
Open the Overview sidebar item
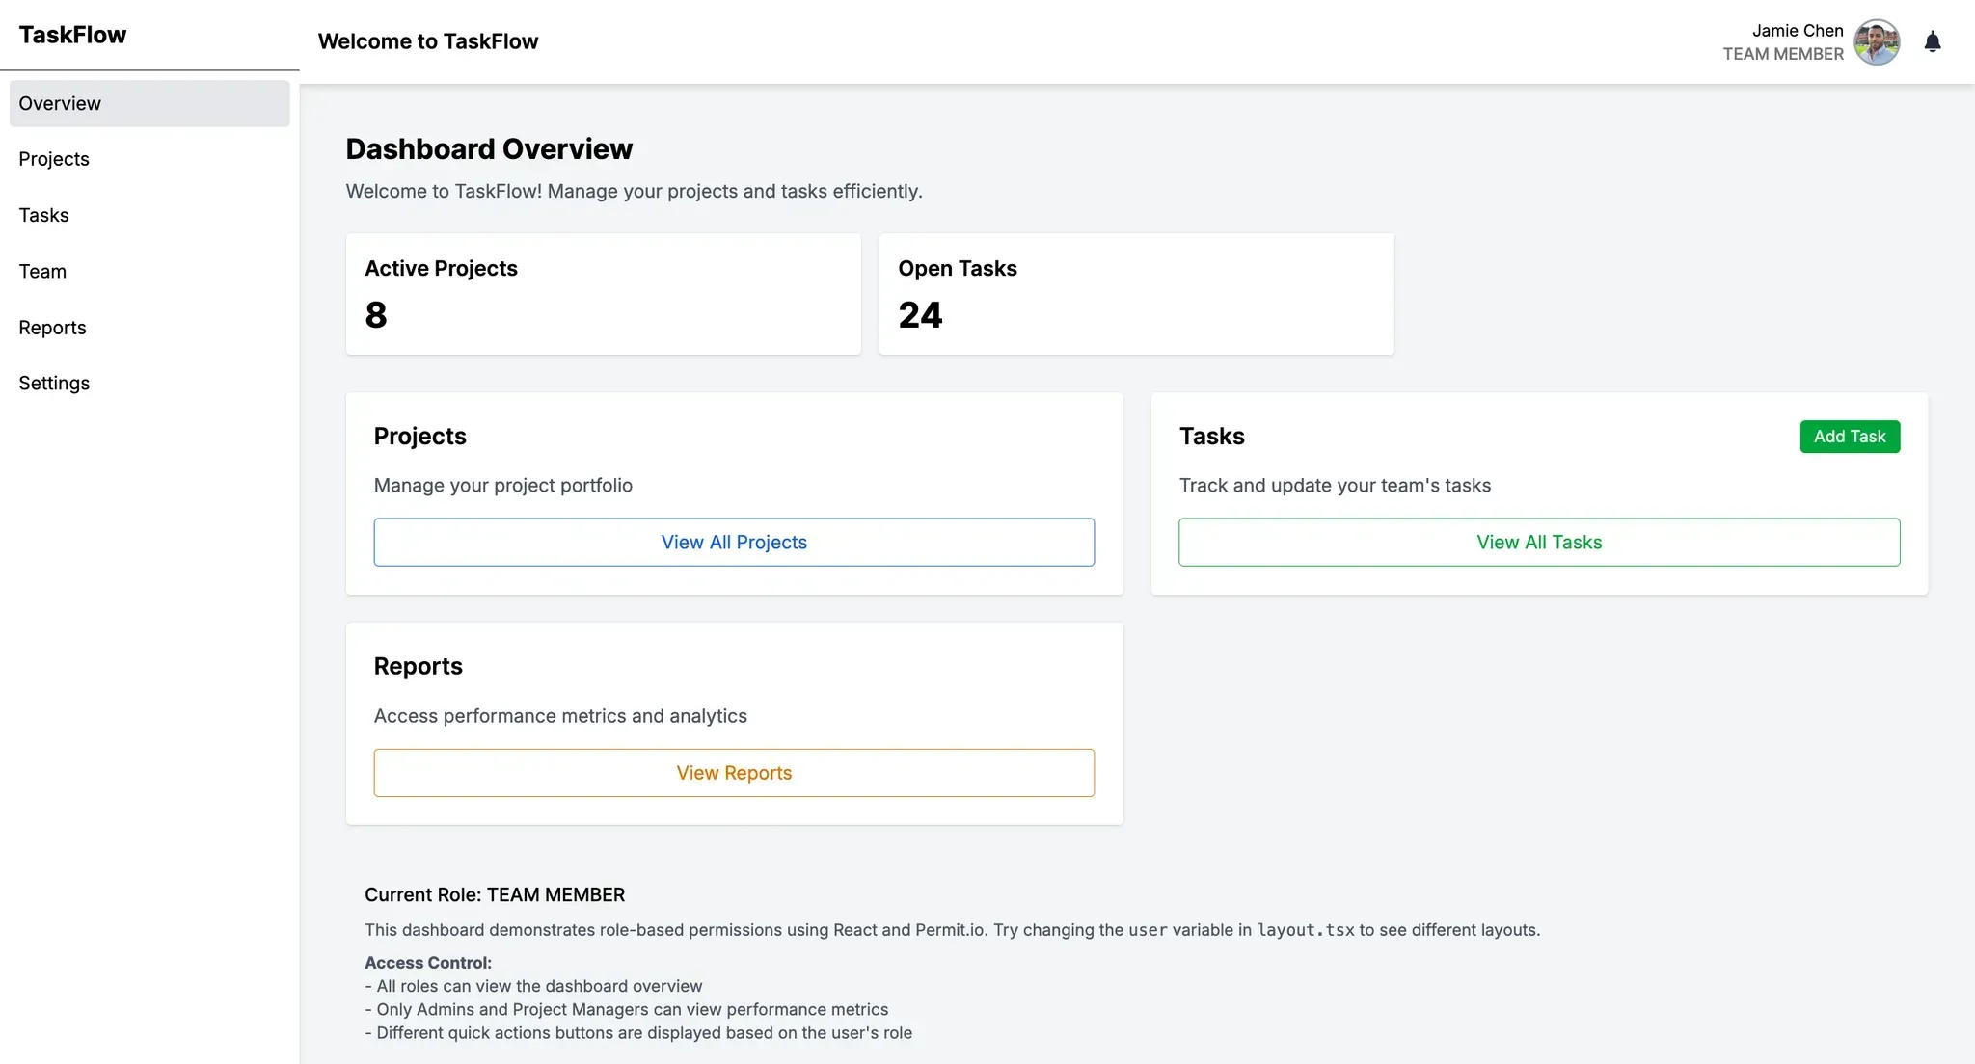click(149, 103)
